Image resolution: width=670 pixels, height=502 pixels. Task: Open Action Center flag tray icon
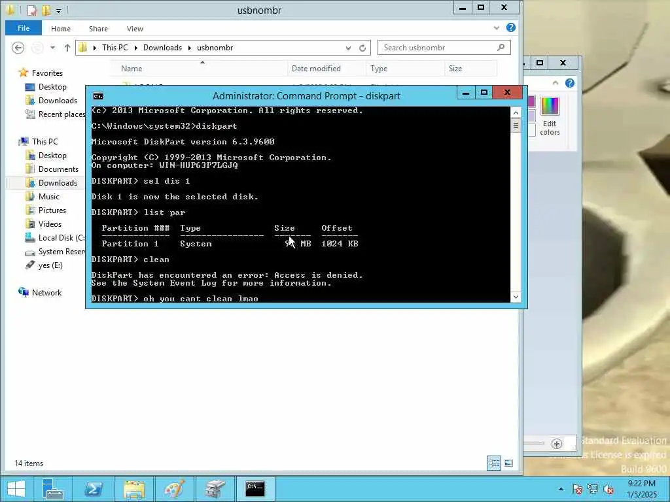click(x=577, y=489)
